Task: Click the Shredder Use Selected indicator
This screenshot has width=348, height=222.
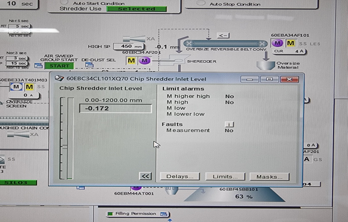Action: [x=136, y=9]
